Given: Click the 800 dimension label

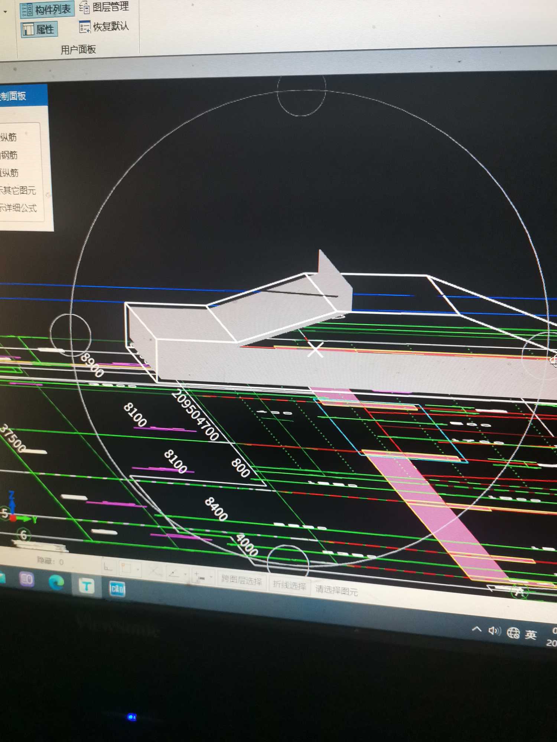Looking at the screenshot, I should click(x=241, y=468).
